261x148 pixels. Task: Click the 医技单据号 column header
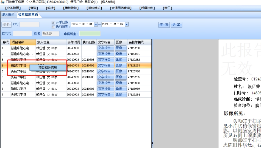point(139,42)
